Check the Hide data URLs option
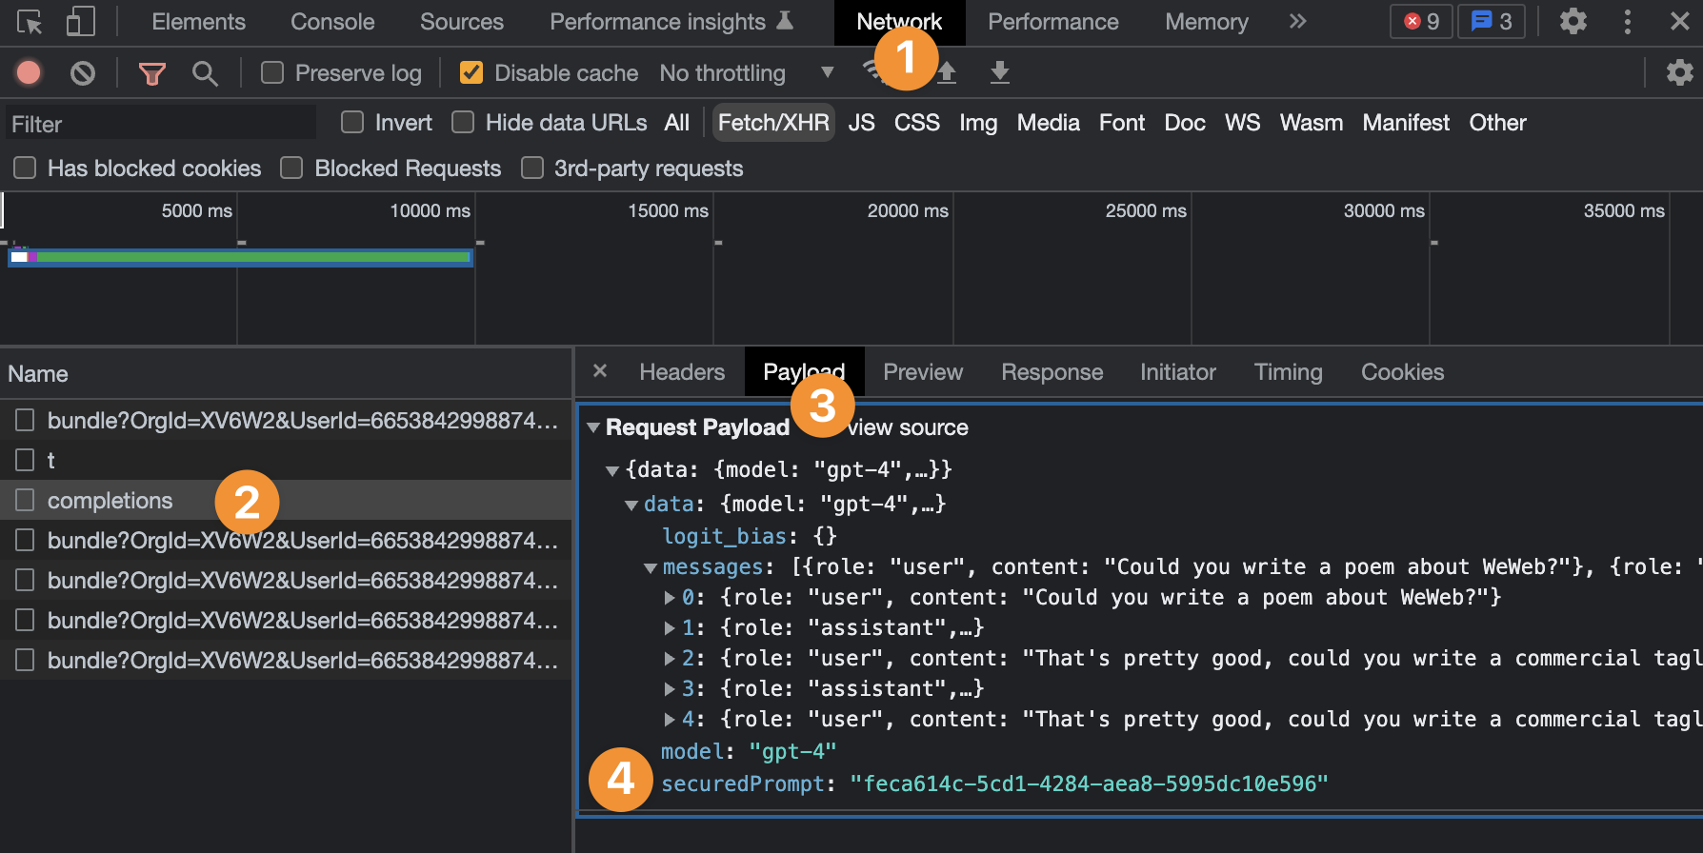Image resolution: width=1703 pixels, height=853 pixels. [463, 122]
